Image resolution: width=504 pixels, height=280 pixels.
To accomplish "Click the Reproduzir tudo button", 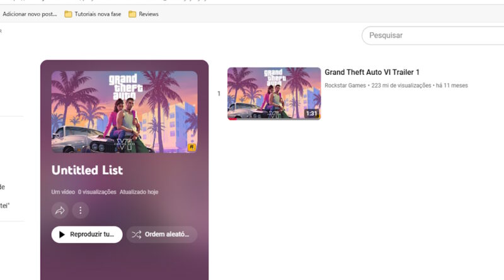I will tap(87, 235).
